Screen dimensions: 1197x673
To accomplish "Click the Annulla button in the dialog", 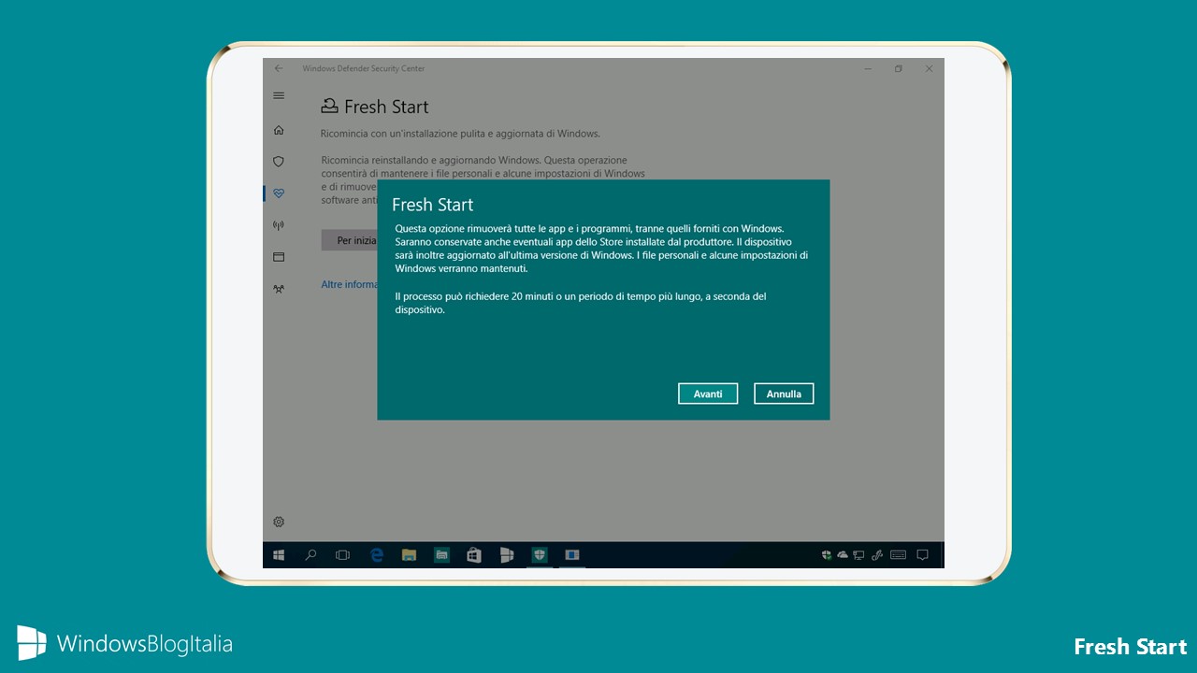I will pos(784,394).
